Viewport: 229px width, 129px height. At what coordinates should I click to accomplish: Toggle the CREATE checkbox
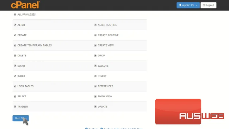coord(15,35)
